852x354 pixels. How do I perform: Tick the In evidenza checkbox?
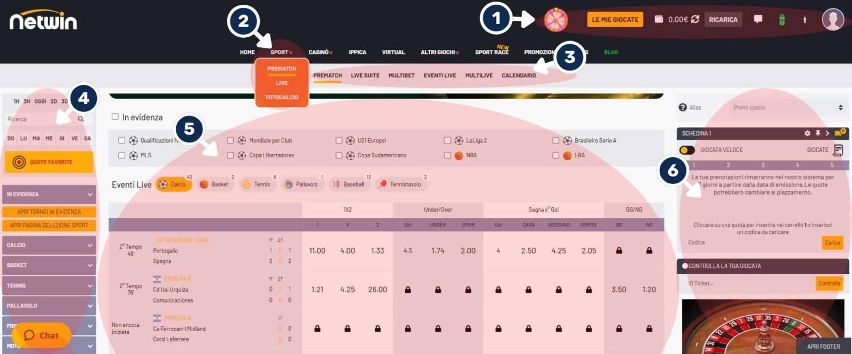click(x=115, y=116)
